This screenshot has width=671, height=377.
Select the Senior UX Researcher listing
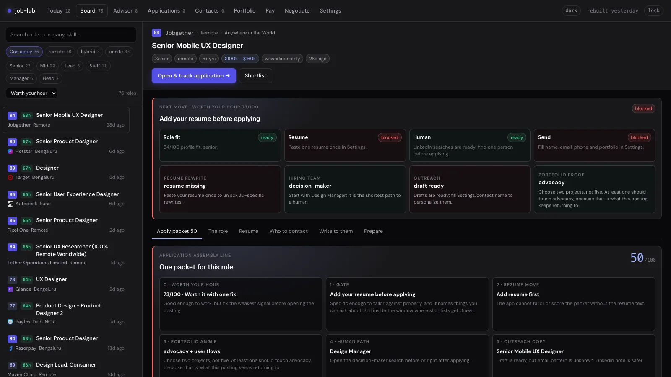point(66,255)
